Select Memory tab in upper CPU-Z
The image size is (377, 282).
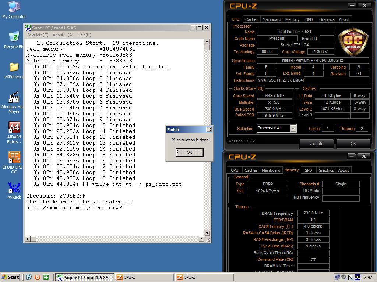(x=292, y=19)
